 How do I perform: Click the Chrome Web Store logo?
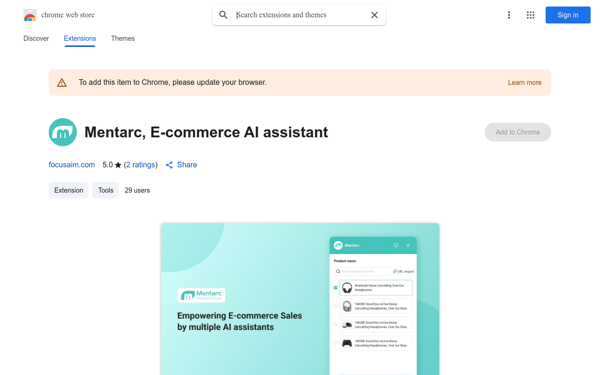pos(30,15)
